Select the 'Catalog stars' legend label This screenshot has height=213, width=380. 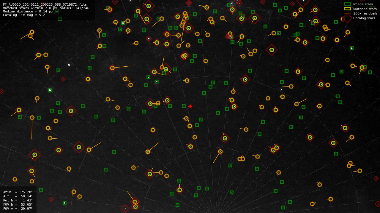(364, 18)
